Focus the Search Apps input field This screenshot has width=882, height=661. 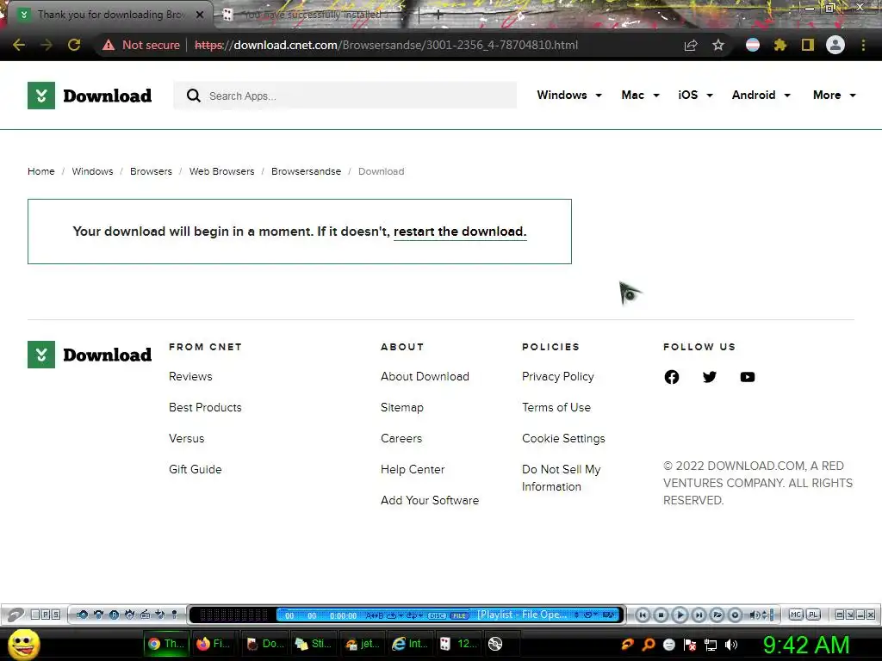345,96
